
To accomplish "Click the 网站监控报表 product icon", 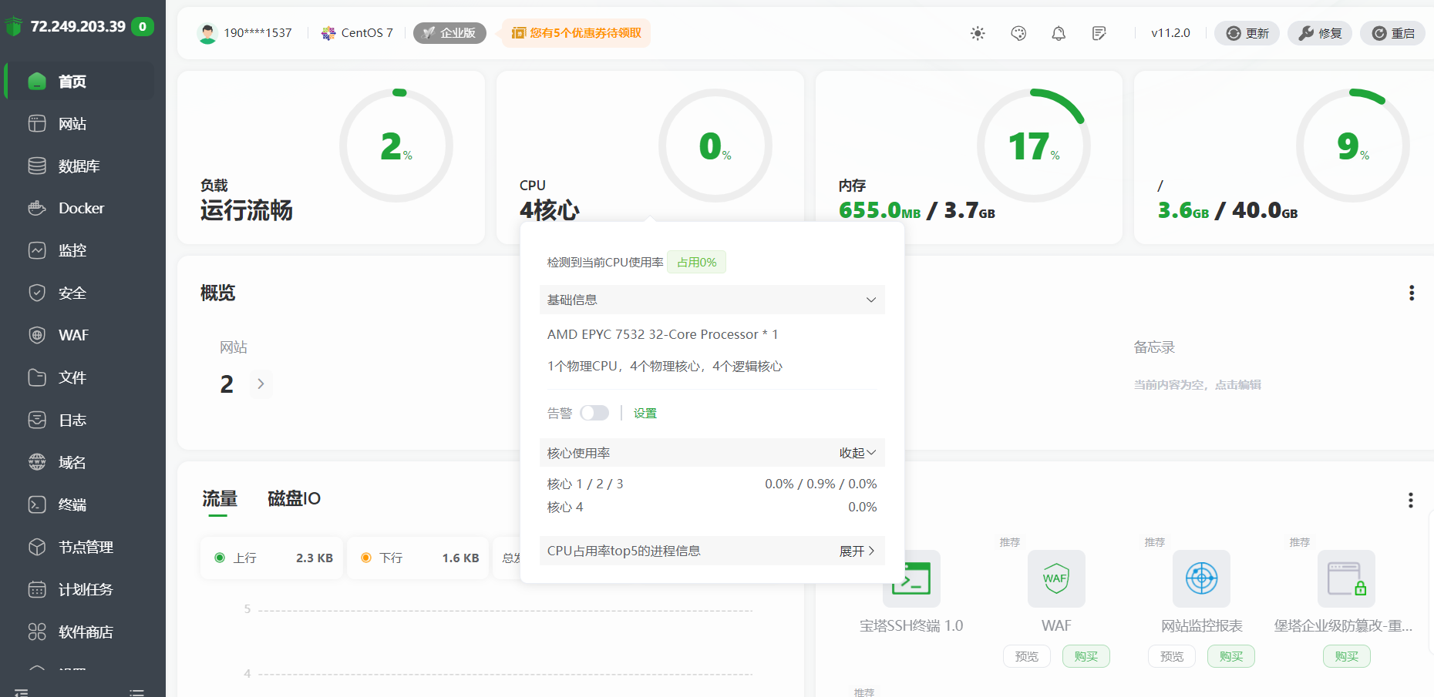I will (x=1201, y=579).
